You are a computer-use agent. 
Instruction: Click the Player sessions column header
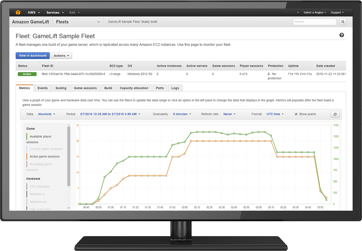click(x=252, y=66)
